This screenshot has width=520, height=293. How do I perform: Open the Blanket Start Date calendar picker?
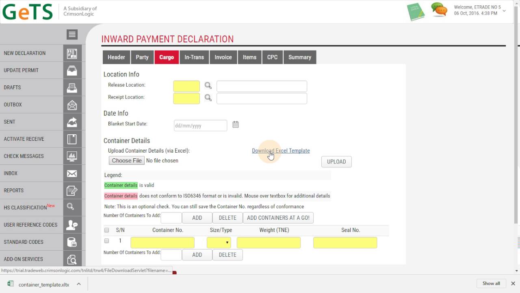coord(236,125)
